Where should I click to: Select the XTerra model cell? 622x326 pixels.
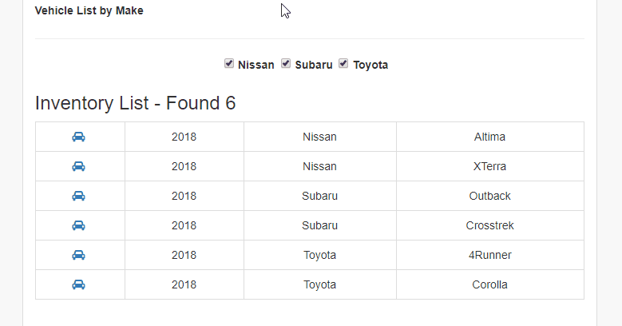490,166
